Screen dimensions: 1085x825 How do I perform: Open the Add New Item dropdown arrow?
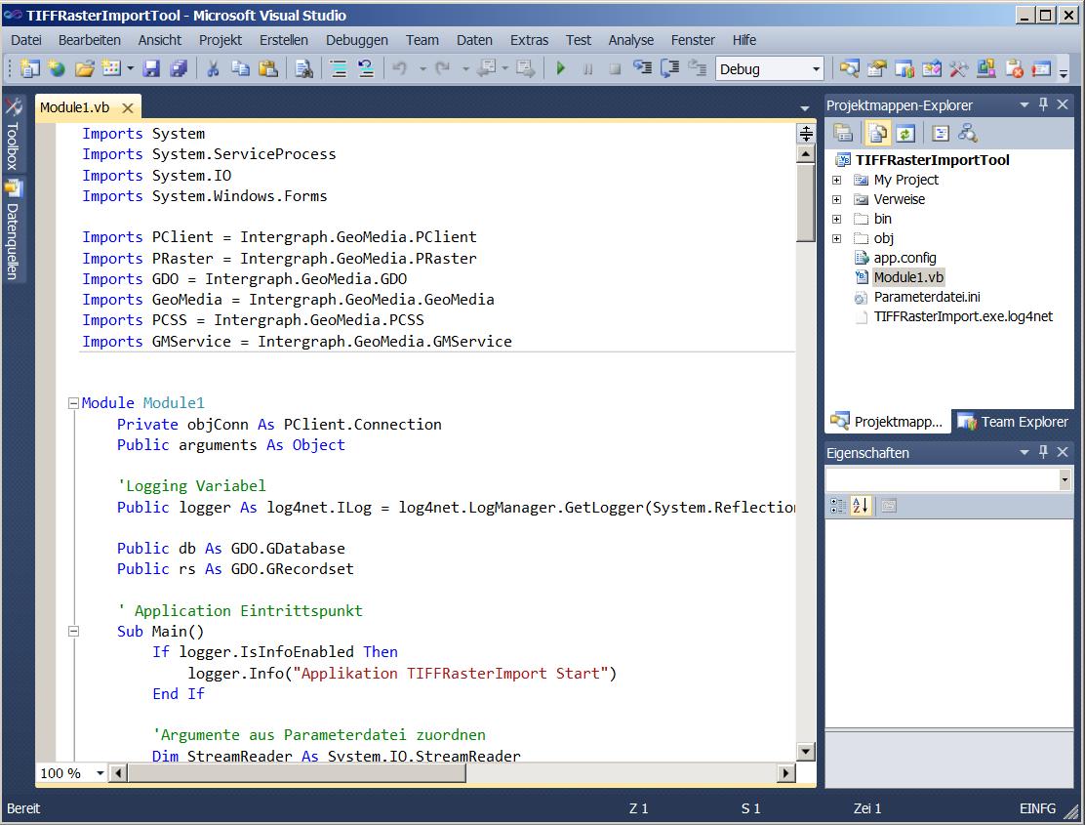[x=130, y=68]
